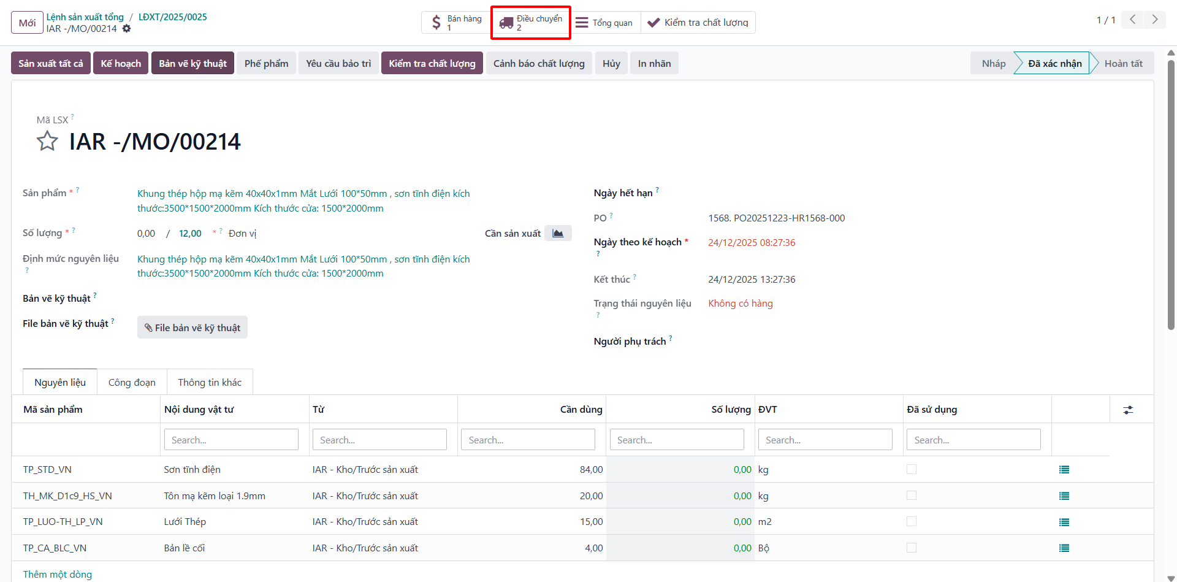
Task: Click the Mới button
Action: point(27,23)
